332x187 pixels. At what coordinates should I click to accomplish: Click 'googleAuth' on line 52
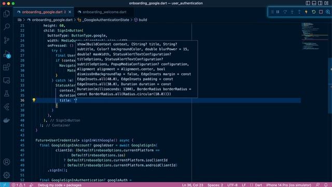117,180
